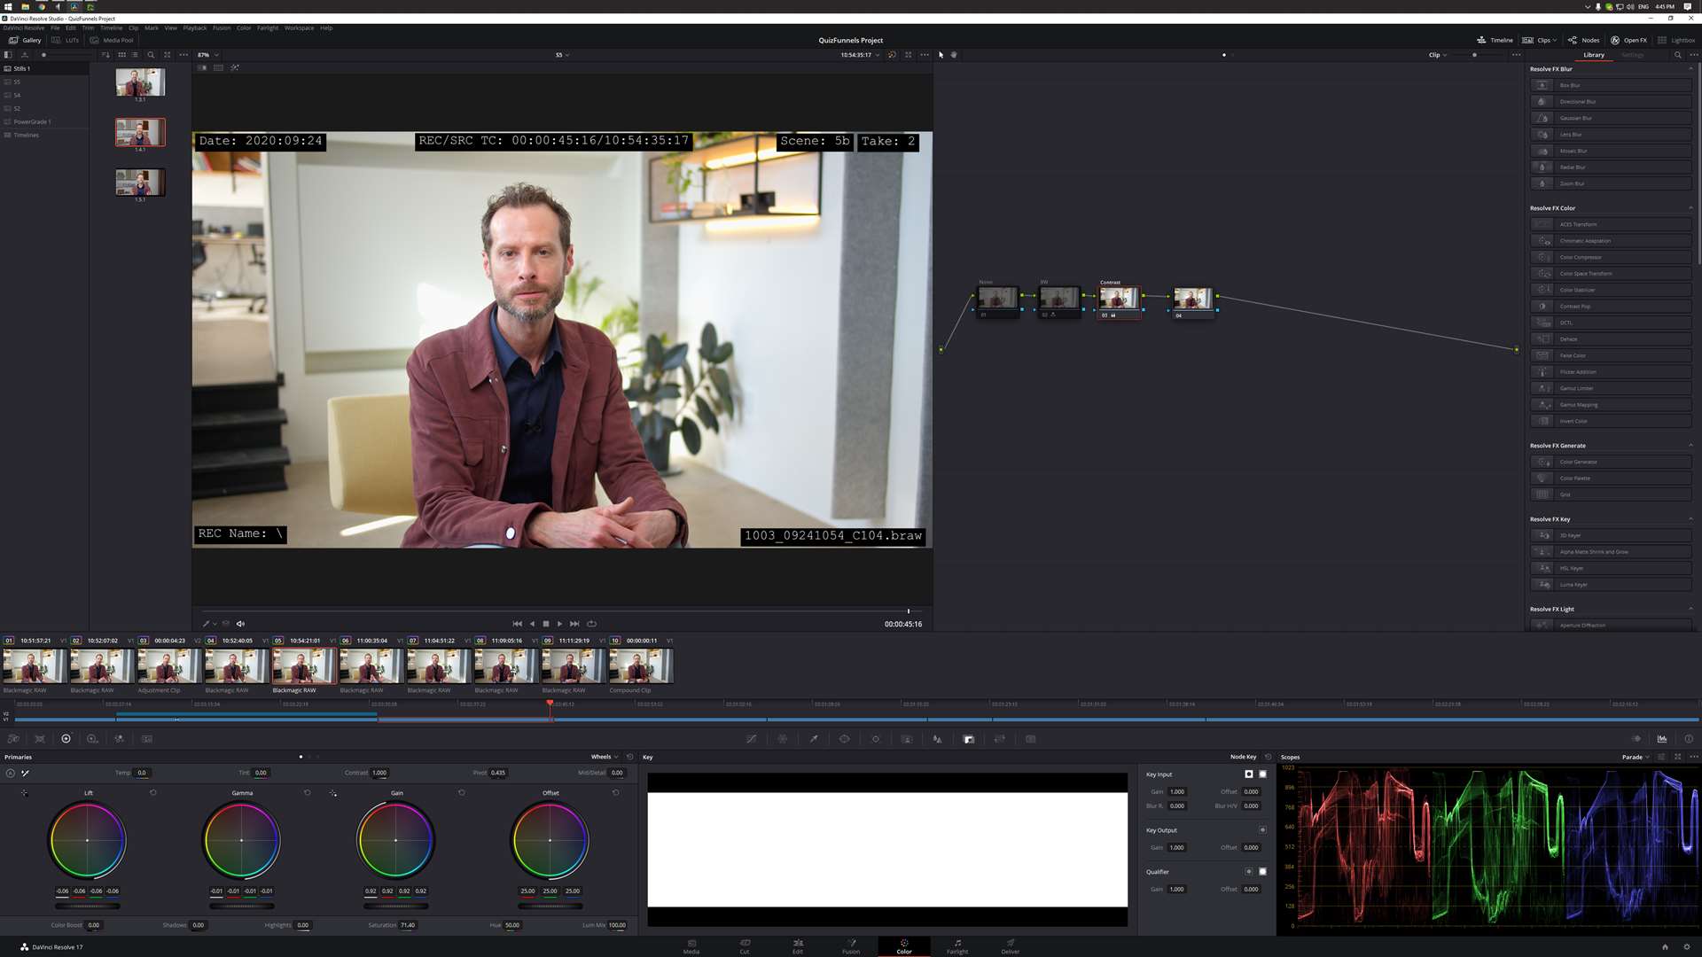
Task: Click the viewer scrub bar playhead
Action: tap(908, 611)
